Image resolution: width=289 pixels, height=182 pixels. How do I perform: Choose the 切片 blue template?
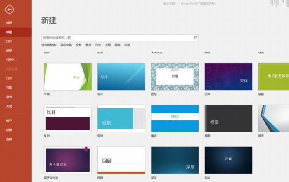[x=121, y=77]
